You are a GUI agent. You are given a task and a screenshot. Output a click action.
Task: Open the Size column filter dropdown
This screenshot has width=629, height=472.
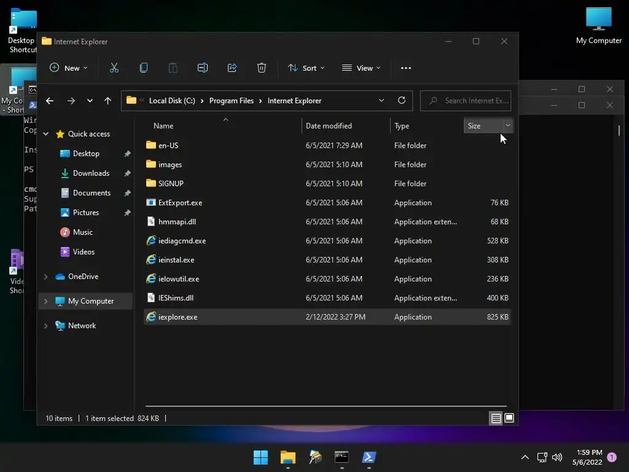click(508, 125)
